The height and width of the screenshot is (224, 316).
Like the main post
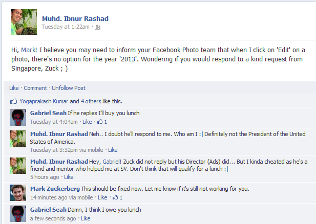(14, 88)
